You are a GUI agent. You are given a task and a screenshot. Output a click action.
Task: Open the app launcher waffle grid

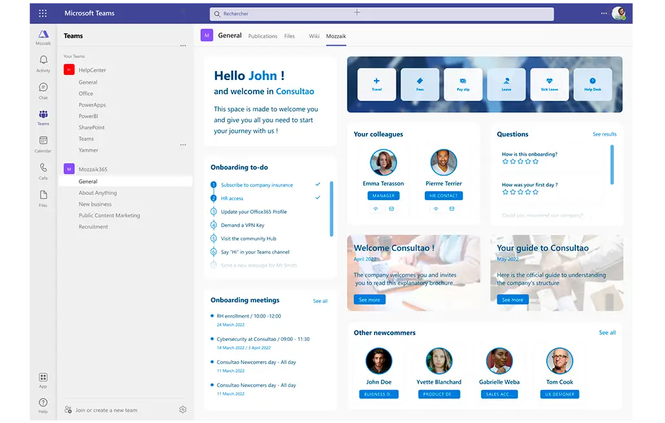(x=43, y=13)
